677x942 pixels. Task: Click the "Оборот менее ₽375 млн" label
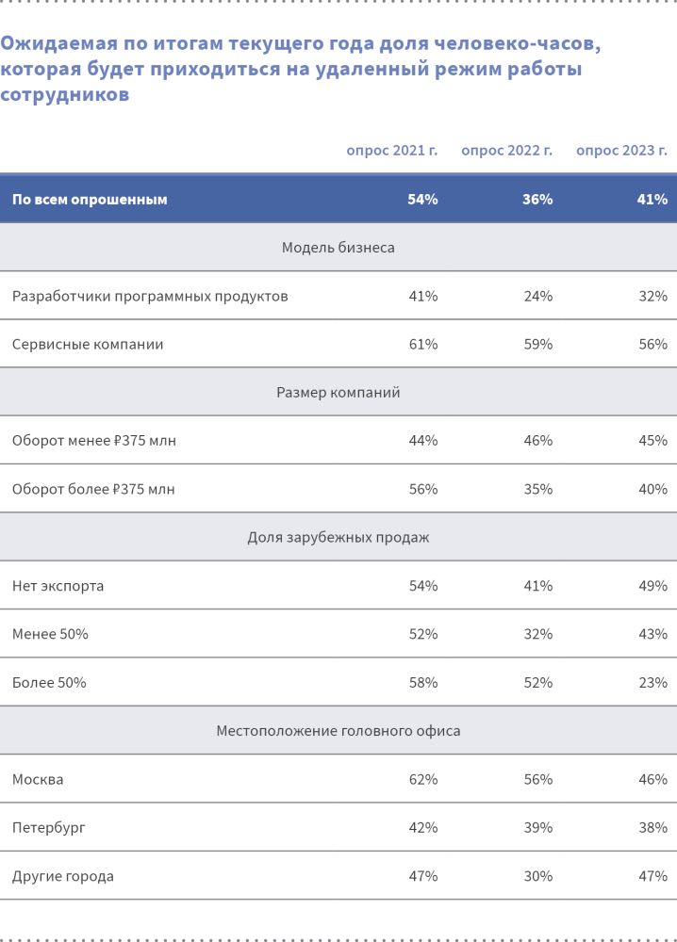[94, 441]
